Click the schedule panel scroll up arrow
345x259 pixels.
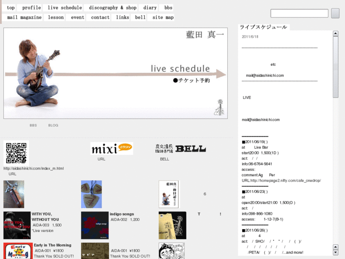click(336, 34)
